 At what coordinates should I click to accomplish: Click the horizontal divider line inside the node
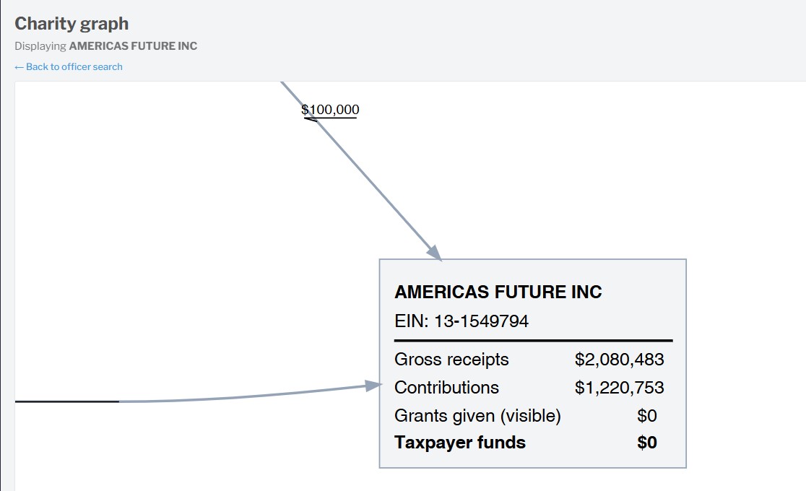[533, 340]
